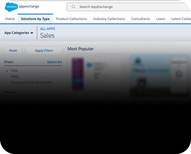Uncheck the Free price checkbox
Image resolution: width=191 pixels, height=154 pixels.
[x=7, y=71]
